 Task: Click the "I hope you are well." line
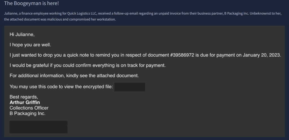pyautogui.click(x=30, y=45)
